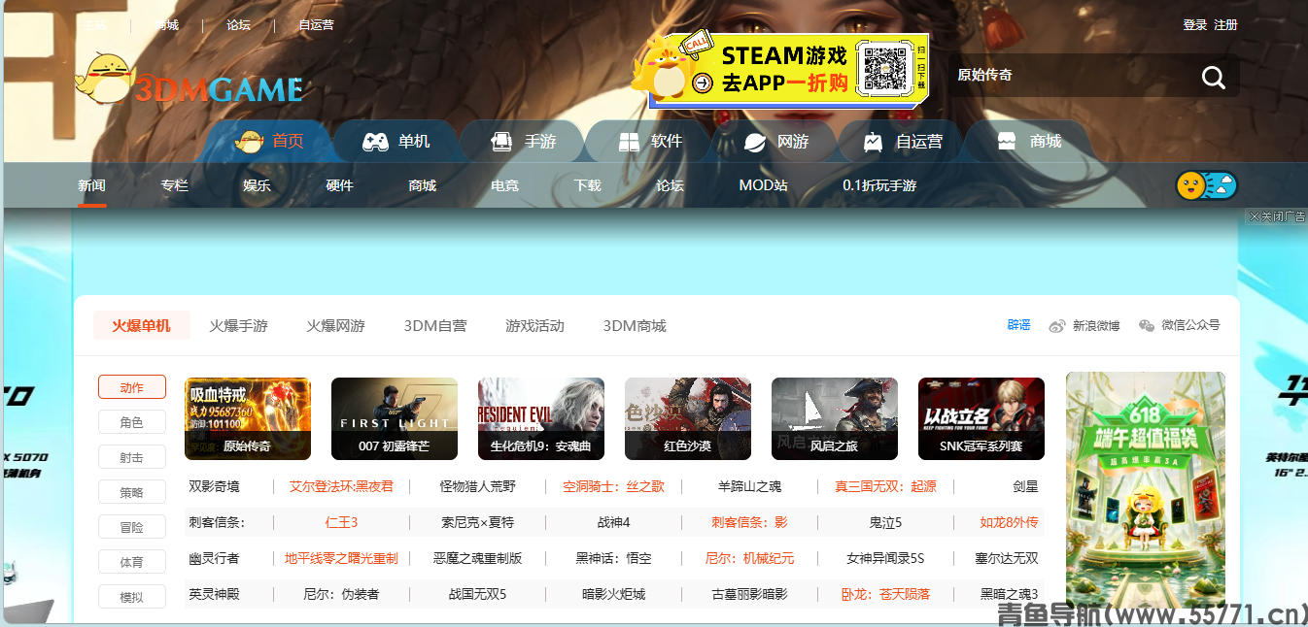Image resolution: width=1308 pixels, height=627 pixels.
Task: Click the gamepad icon beside 单机
Action: point(375,142)
